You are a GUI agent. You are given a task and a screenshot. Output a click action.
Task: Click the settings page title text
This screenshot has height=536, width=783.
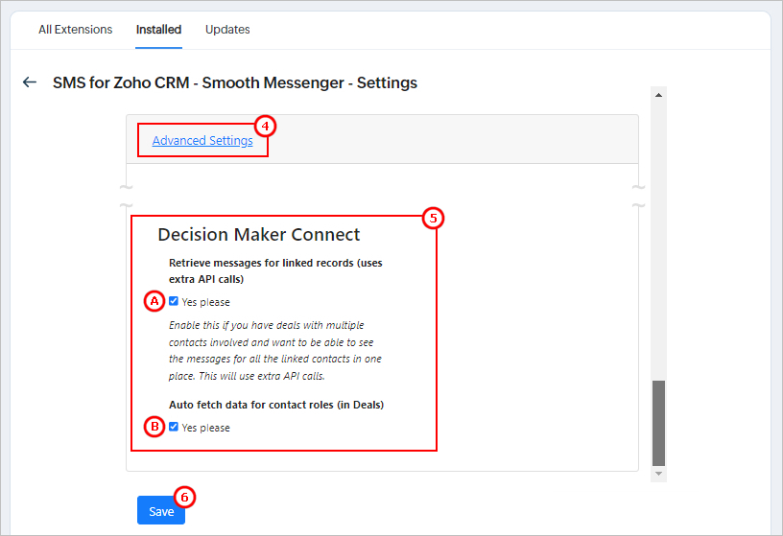pyautogui.click(x=235, y=82)
